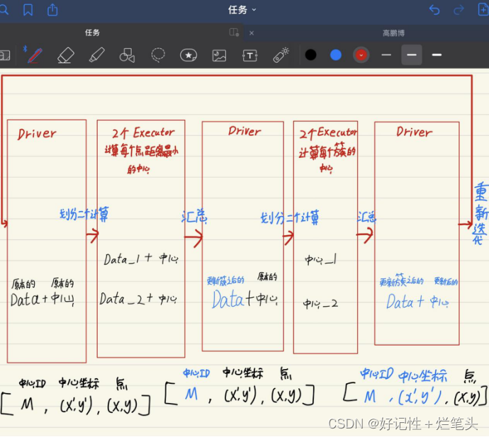Viewport: 489px width, 437px height.
Task: Select the Lasso tool
Action: [x=158, y=55]
